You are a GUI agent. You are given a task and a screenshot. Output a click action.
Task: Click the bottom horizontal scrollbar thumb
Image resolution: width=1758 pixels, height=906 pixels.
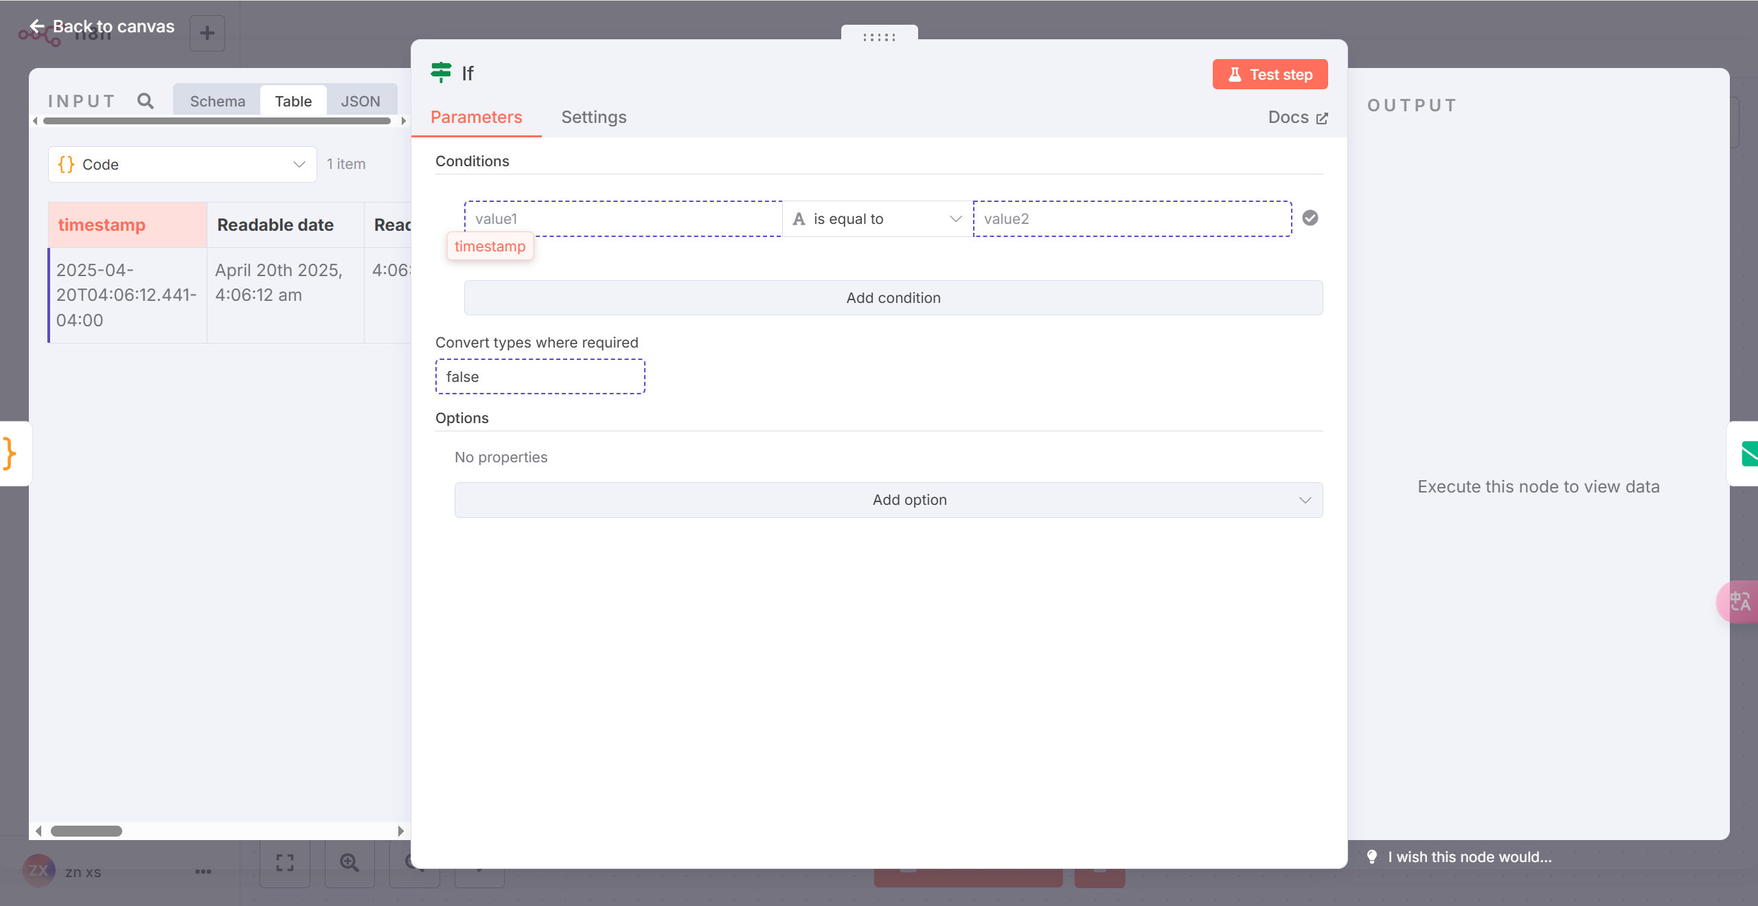87,830
